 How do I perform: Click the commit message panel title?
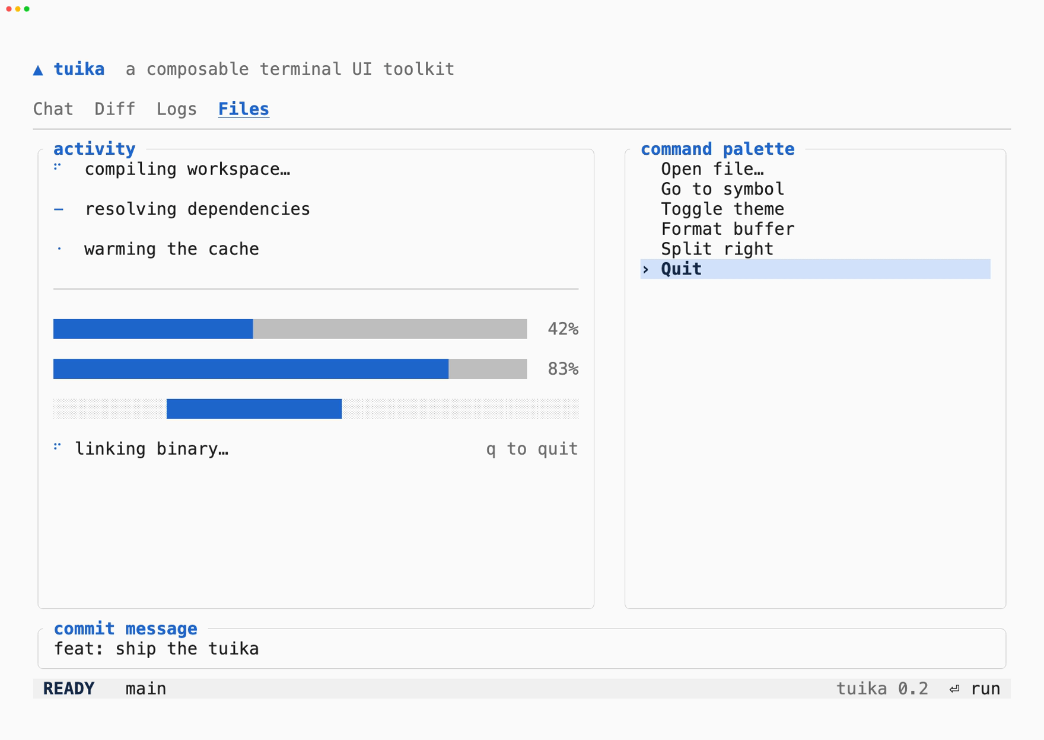[x=126, y=629]
